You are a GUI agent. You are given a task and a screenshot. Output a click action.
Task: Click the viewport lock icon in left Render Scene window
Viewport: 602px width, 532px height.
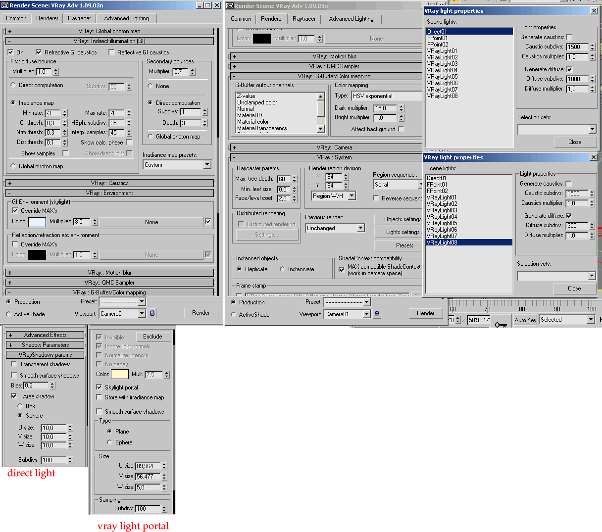152,313
